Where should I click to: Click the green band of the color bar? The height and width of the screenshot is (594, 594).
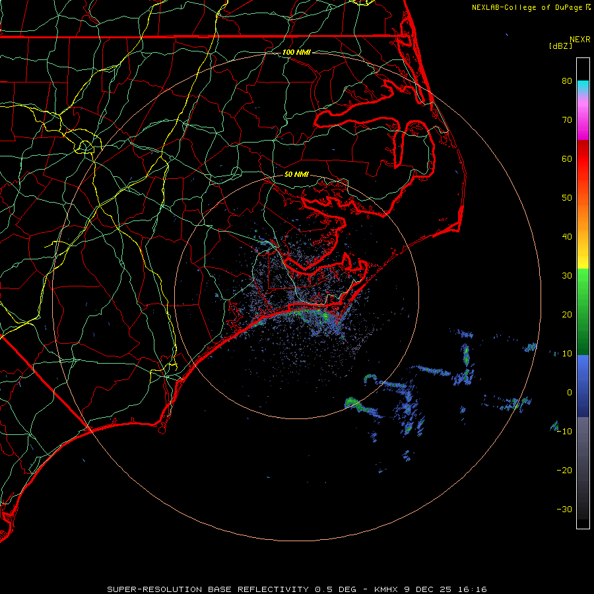coord(583,312)
